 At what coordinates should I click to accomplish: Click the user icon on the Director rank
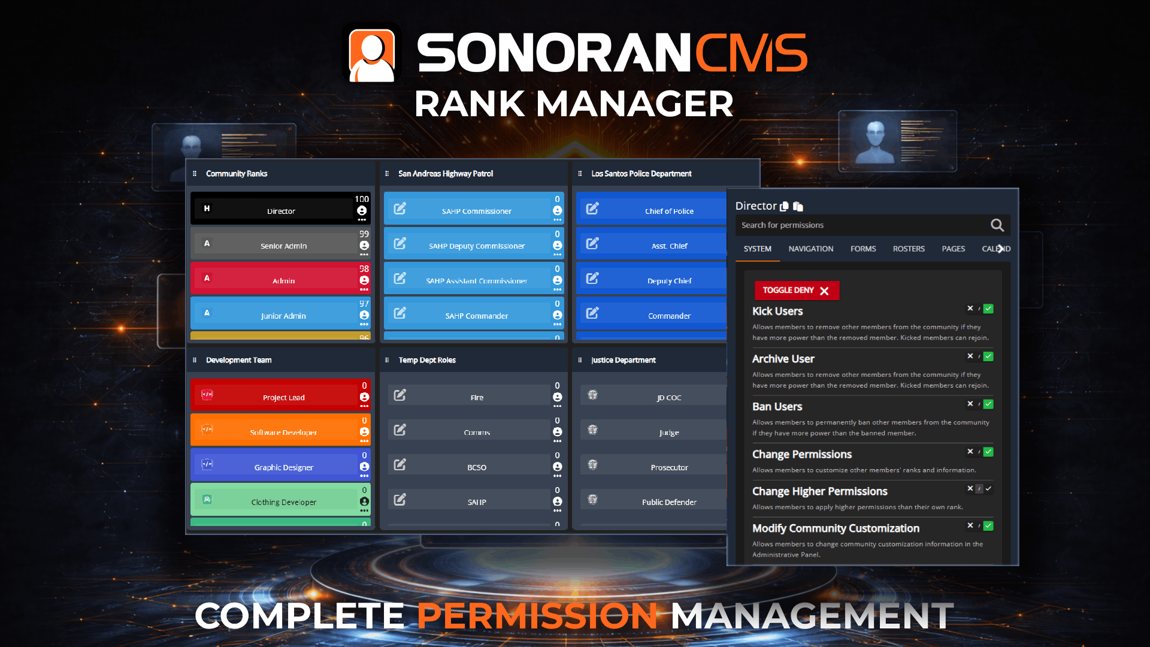362,210
